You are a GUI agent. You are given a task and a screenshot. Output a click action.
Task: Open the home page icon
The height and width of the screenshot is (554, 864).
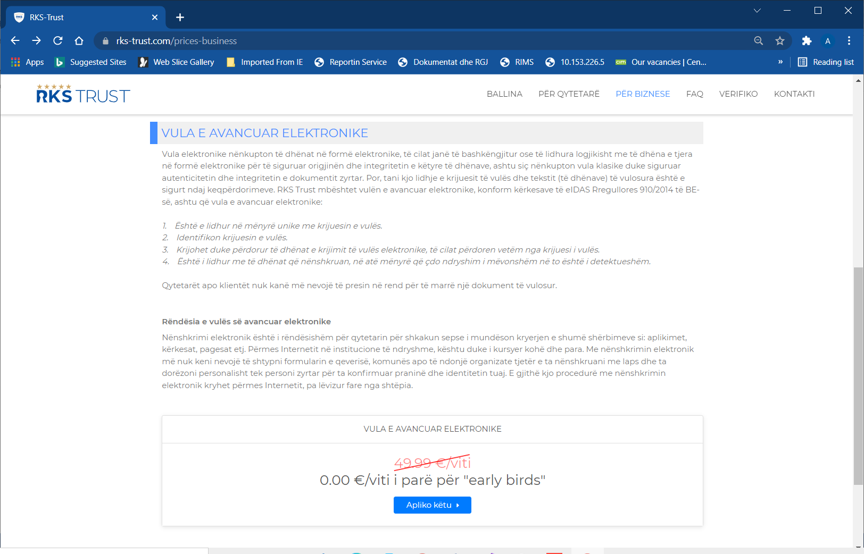pyautogui.click(x=79, y=41)
